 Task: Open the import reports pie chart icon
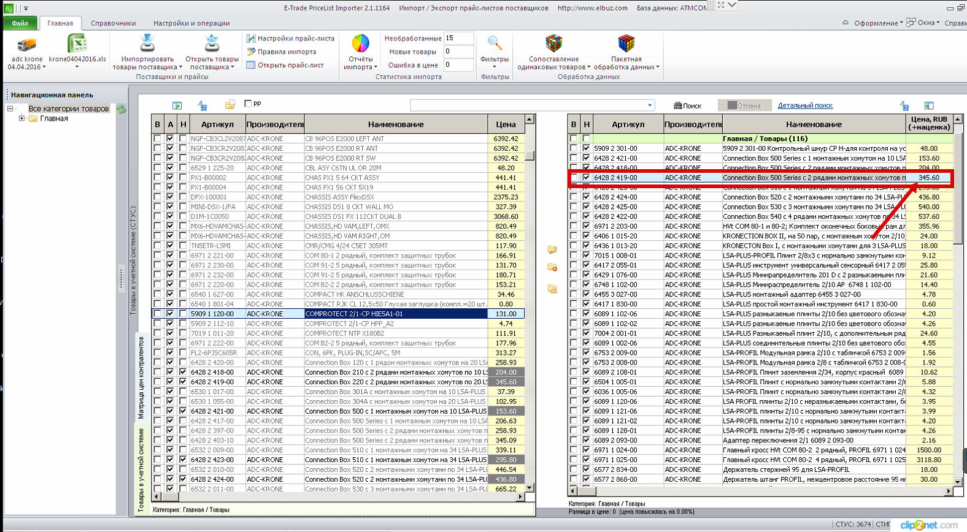point(361,44)
